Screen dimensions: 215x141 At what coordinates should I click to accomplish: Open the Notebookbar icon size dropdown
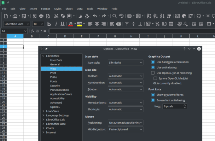(126, 83)
